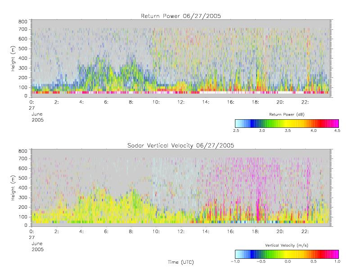Click "Height (m)" label of Return Power plot
The image size is (356, 275).
click(13, 59)
